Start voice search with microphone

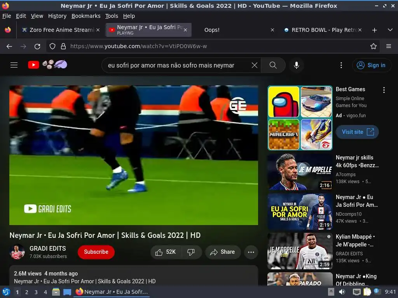[x=296, y=65]
